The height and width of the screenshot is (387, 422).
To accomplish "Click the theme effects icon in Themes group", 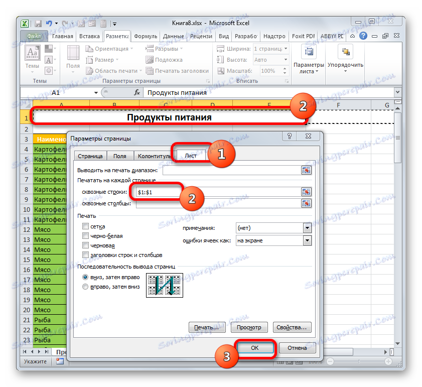I will [49, 71].
